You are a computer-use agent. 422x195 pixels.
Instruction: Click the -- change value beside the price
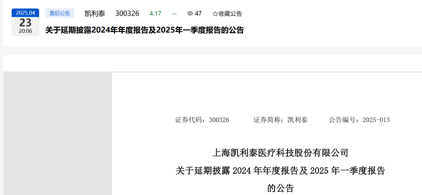point(174,13)
